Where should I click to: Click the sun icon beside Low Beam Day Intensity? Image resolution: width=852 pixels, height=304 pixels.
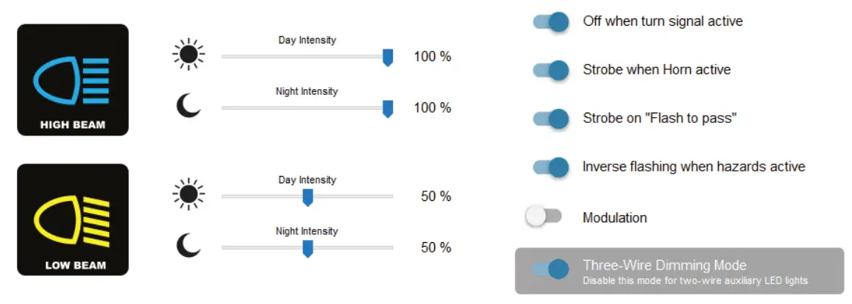pos(188,194)
